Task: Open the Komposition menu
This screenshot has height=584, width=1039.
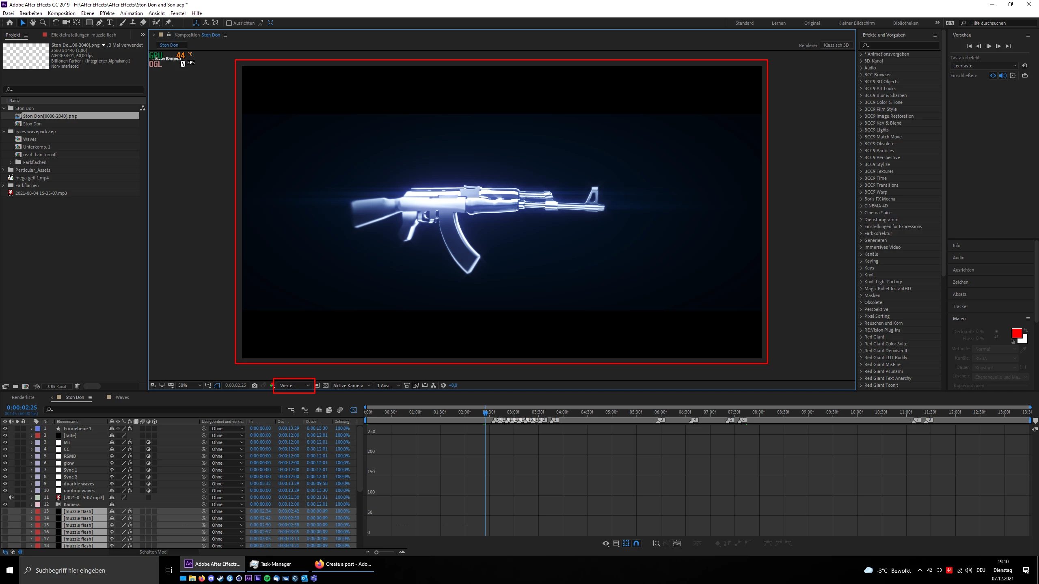Action: click(61, 13)
